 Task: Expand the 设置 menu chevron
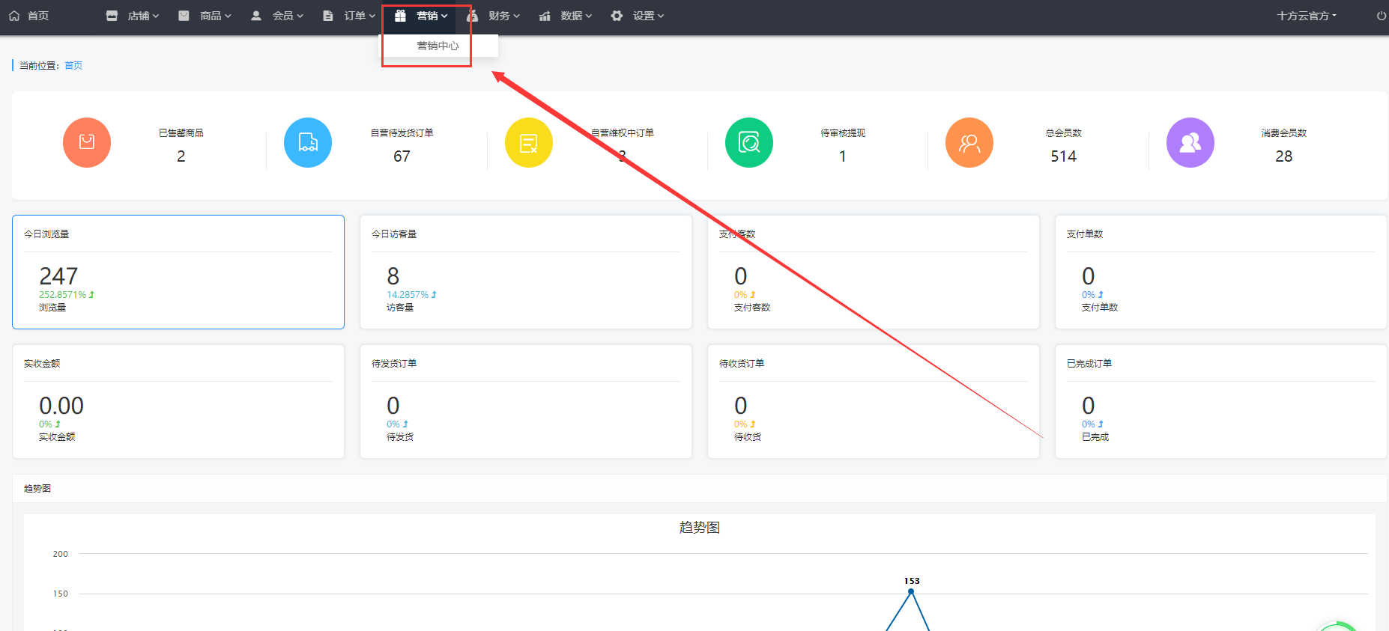pyautogui.click(x=660, y=16)
